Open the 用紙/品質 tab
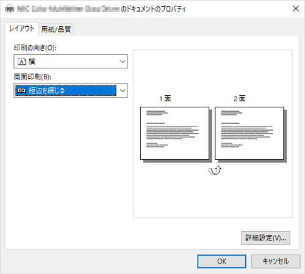This screenshot has height=274, width=305. pyautogui.click(x=56, y=29)
